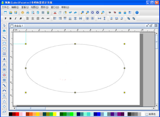Open the 图形(S) menu
This screenshot has width=160, height=117.
tap(45, 7)
